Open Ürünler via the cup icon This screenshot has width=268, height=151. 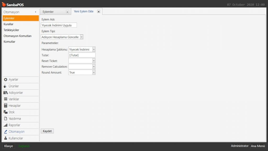tap(5, 86)
